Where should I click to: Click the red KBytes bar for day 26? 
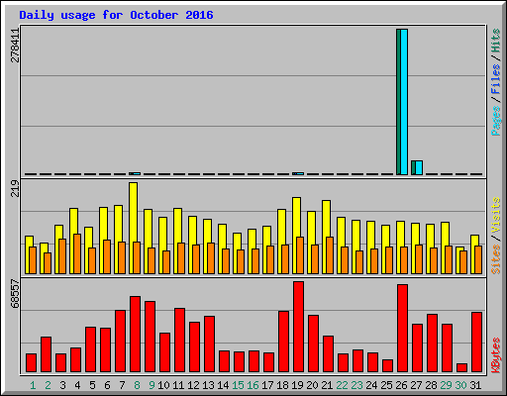(x=402, y=329)
